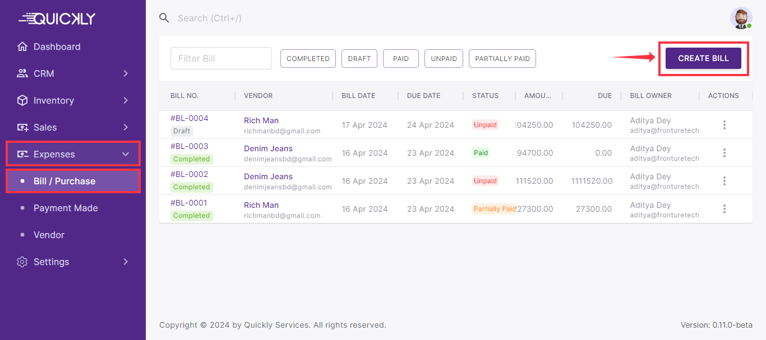Go to the Vendor menu item

coord(49,235)
